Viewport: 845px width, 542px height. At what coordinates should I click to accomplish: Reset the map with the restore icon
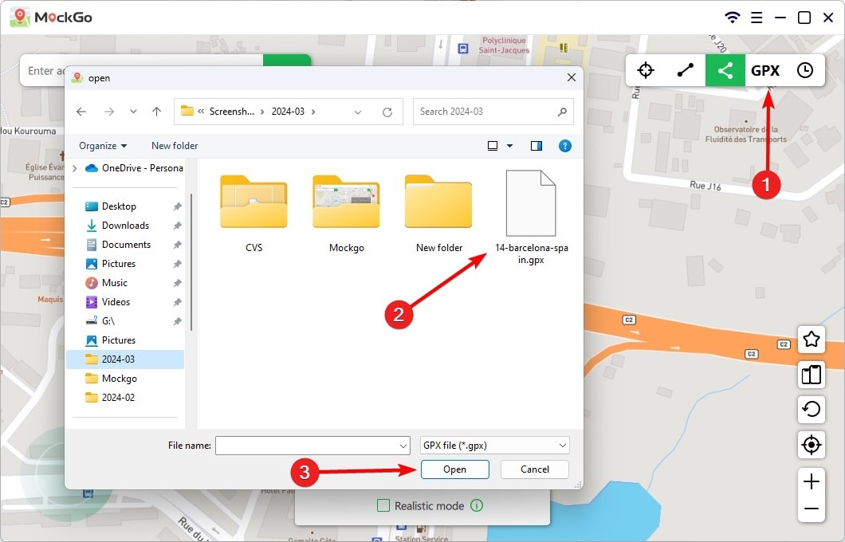[x=811, y=410]
